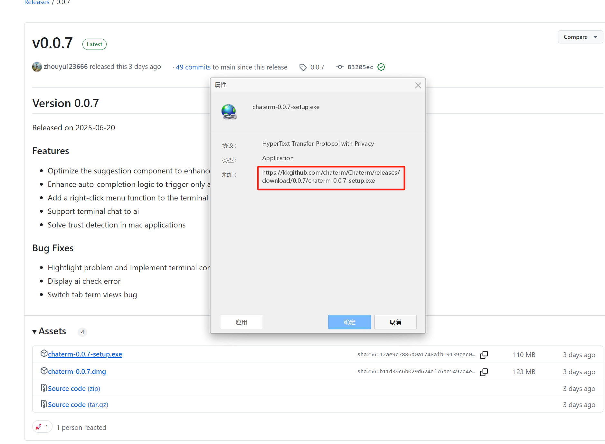Download Source code (tar.gz)
The width and height of the screenshot is (605, 444).
click(x=78, y=405)
